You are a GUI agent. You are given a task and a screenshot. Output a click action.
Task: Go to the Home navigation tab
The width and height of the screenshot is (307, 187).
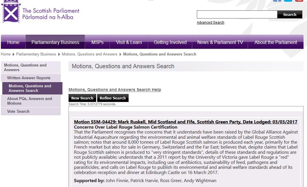pyautogui.click(x=13, y=42)
